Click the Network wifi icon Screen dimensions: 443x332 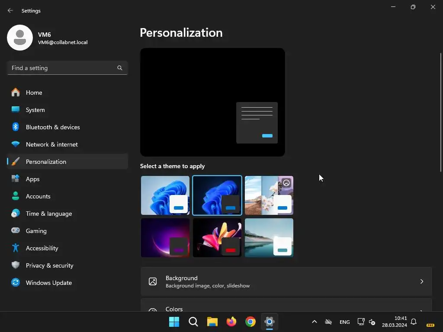[x=16, y=144]
